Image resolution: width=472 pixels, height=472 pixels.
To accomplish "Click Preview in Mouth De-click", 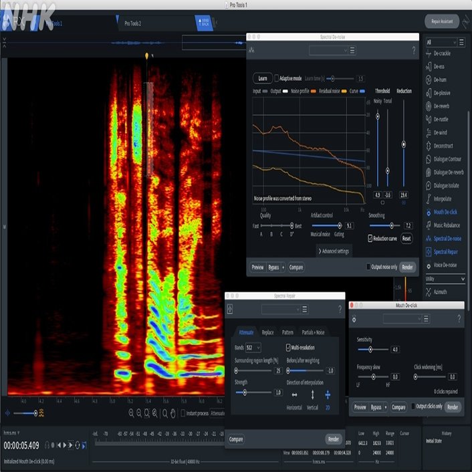I will [x=360, y=407].
